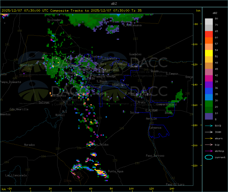This screenshot has height=192, width=228.
Task: Click the 'Guico' map label
Action: 155,71
